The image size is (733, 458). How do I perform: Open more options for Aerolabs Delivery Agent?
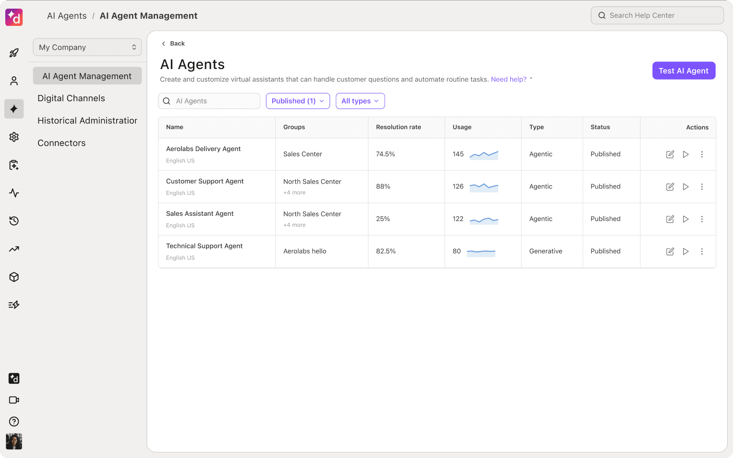(702, 154)
